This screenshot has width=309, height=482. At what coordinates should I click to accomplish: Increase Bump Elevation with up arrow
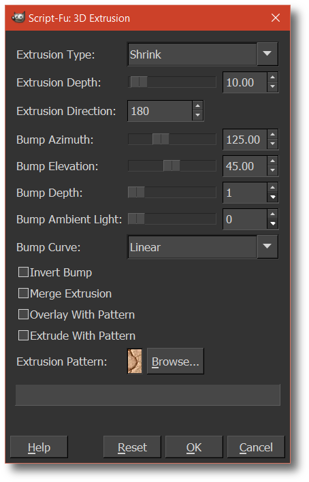click(x=272, y=161)
